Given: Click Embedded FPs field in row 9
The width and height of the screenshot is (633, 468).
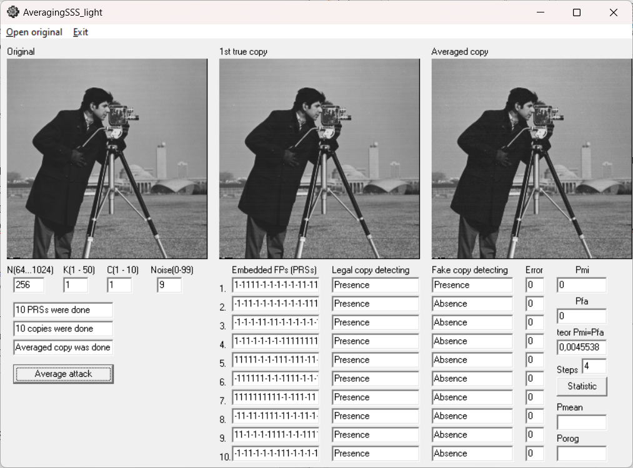Looking at the screenshot, I should click(x=276, y=435).
